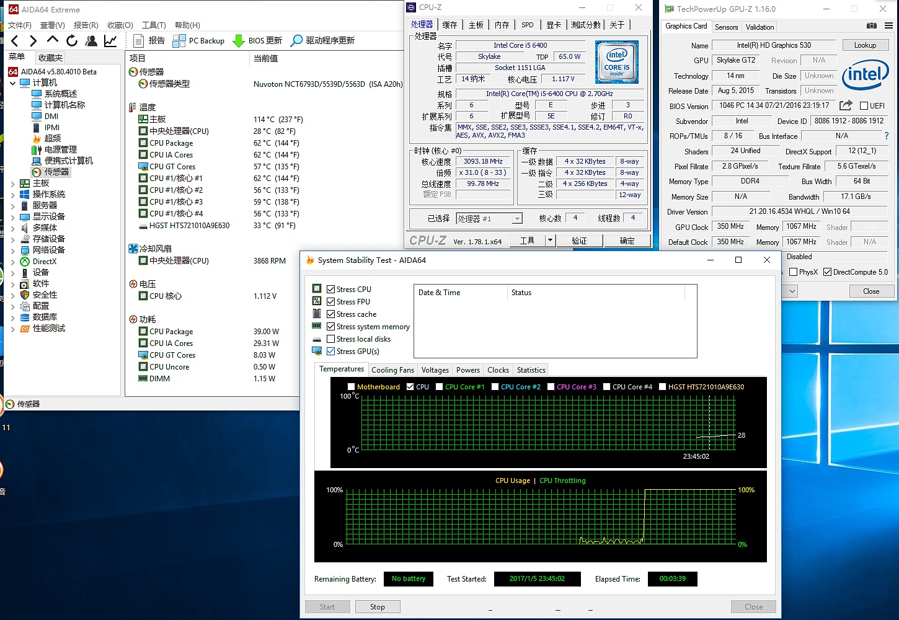Go back using the left arrow icon
Screen dimensions: 899x620
tap(15, 41)
